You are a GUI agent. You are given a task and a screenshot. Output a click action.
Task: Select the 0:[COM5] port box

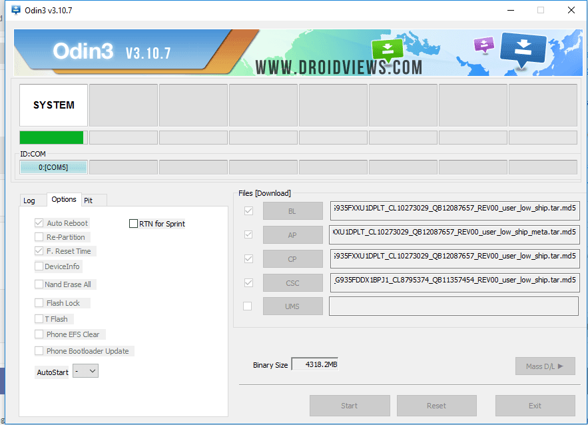54,167
